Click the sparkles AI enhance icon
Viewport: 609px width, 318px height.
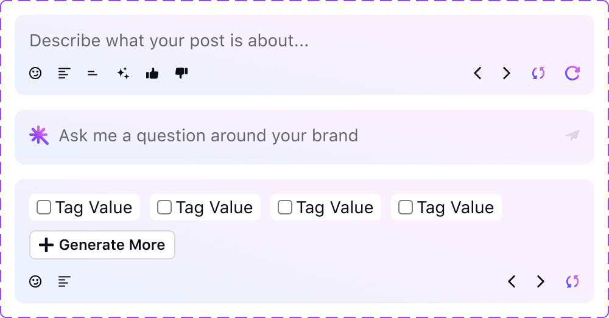pos(123,73)
